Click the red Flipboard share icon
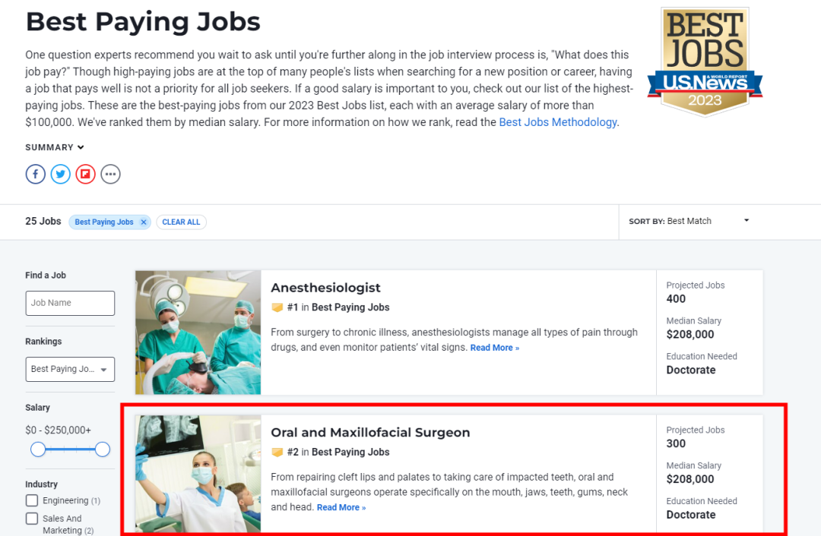 click(x=85, y=174)
